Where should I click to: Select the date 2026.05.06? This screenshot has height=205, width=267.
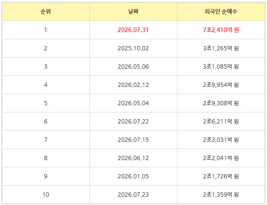pos(133,66)
